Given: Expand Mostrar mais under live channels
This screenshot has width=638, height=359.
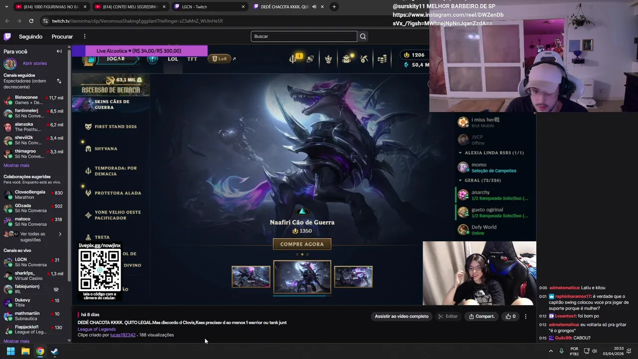Looking at the screenshot, I should click(x=16, y=341).
